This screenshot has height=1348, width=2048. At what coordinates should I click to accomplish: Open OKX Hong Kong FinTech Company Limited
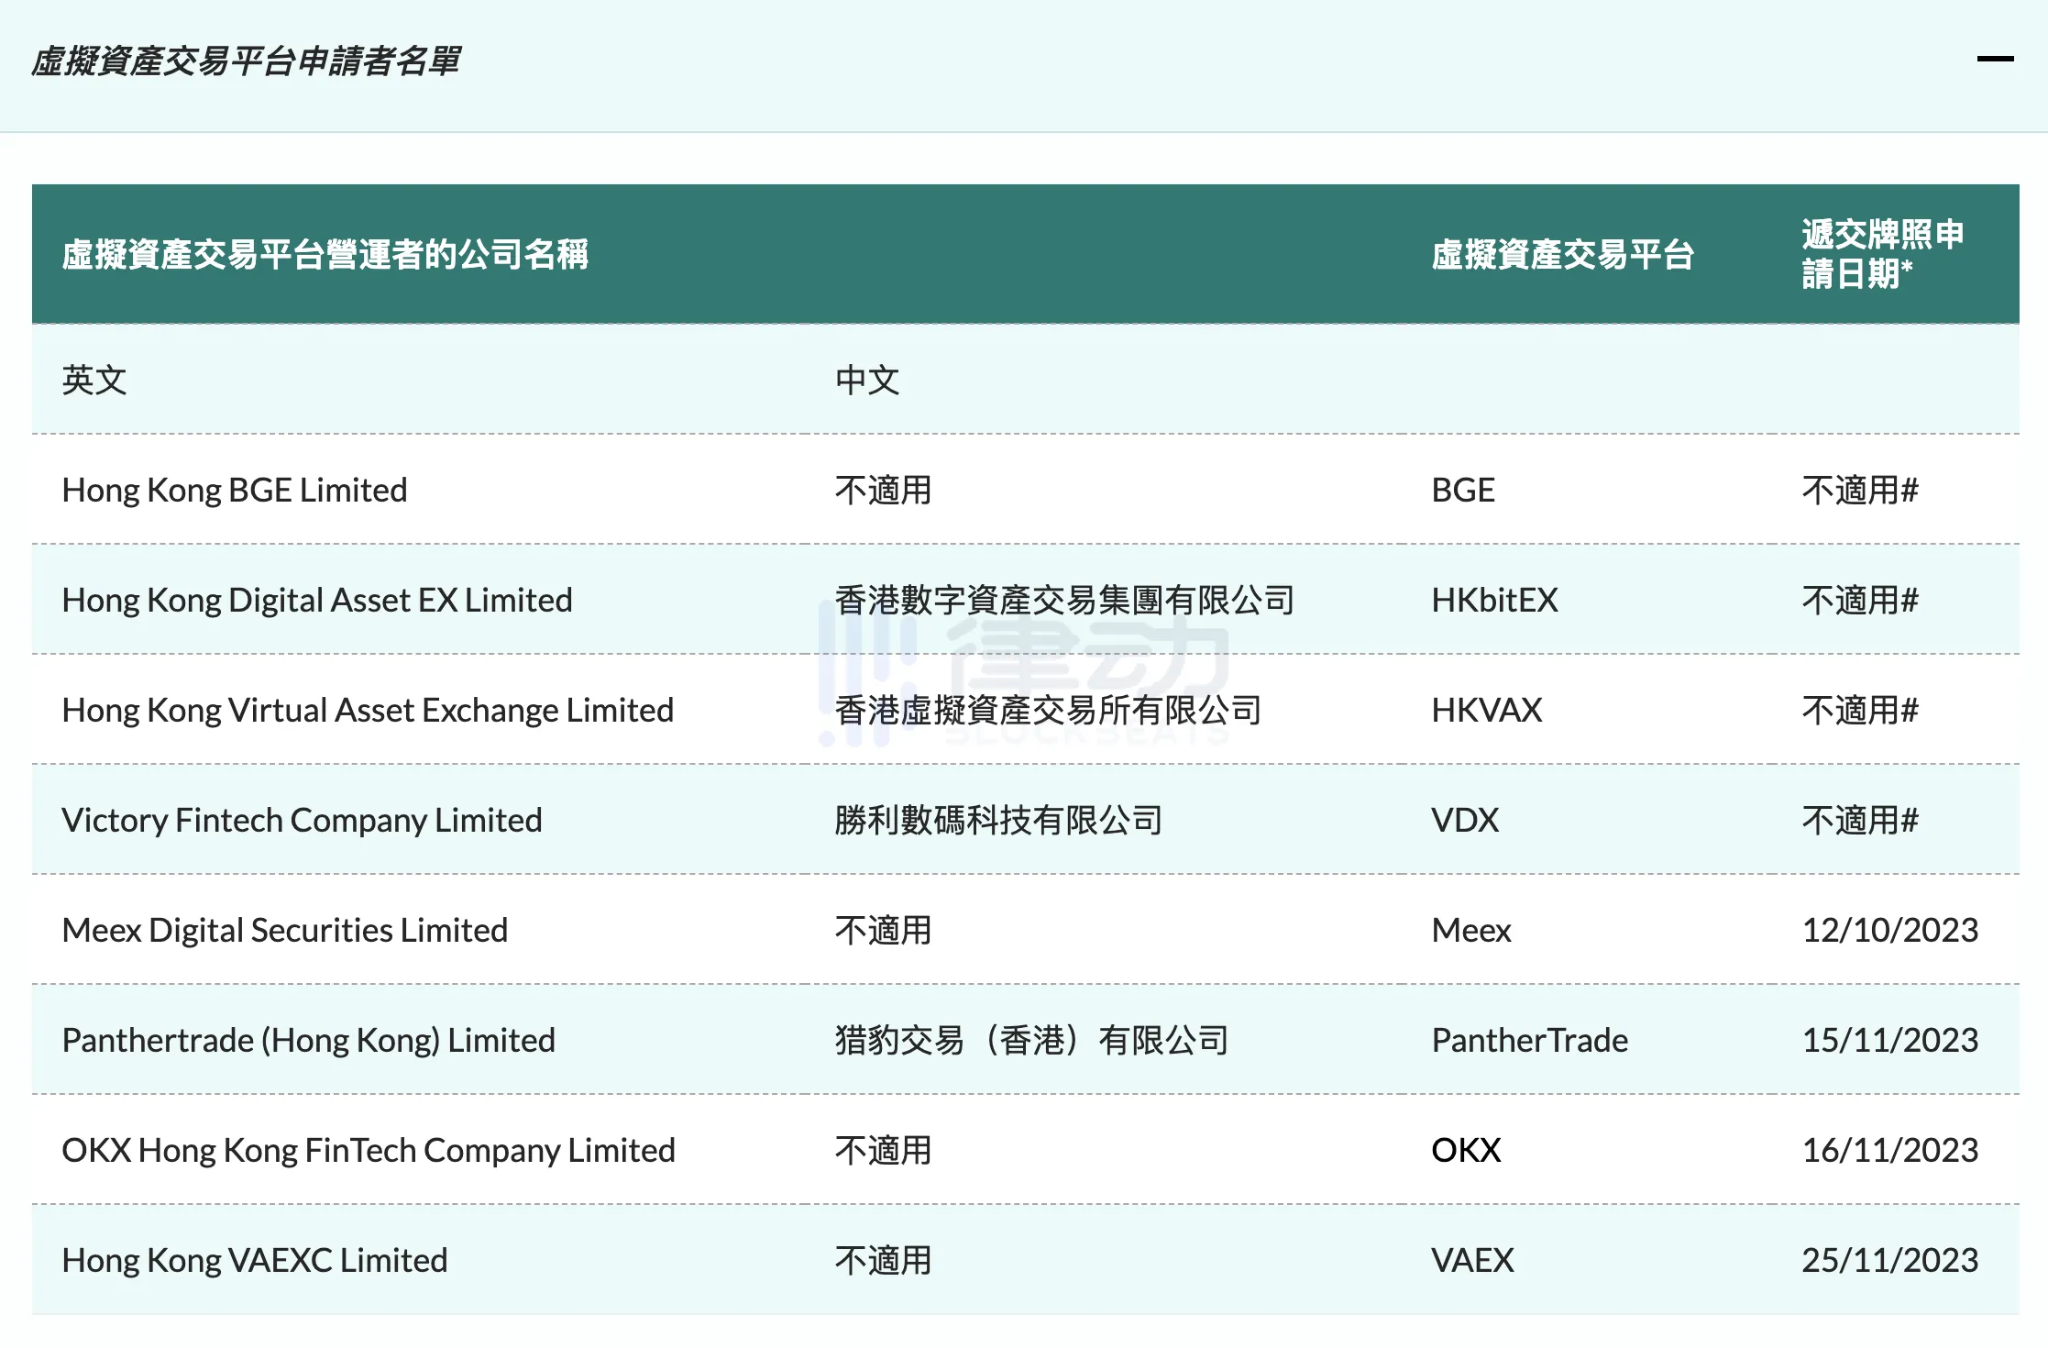click(x=369, y=1151)
